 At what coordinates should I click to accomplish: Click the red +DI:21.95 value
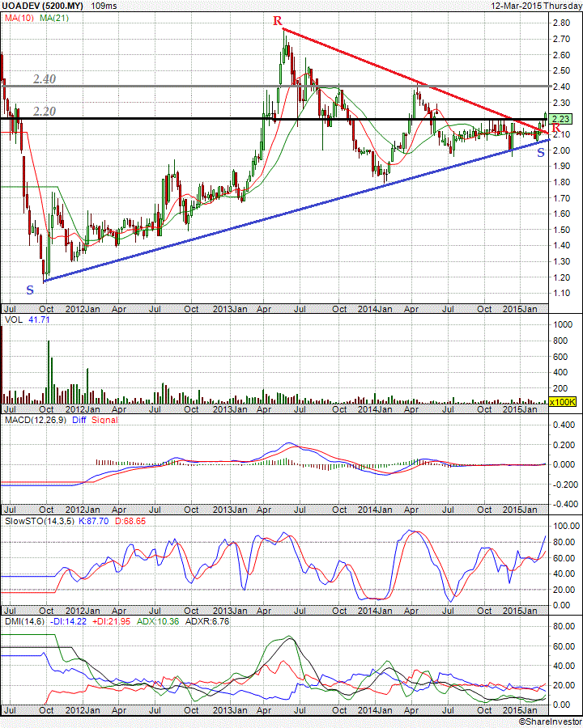(x=111, y=621)
